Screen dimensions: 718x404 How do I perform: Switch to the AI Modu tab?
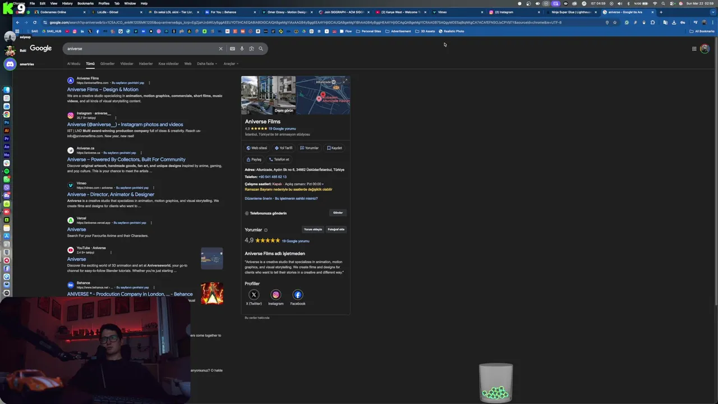[x=73, y=64]
